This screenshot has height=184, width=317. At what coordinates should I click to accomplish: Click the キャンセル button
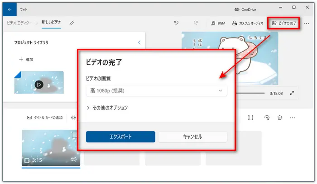click(x=192, y=137)
